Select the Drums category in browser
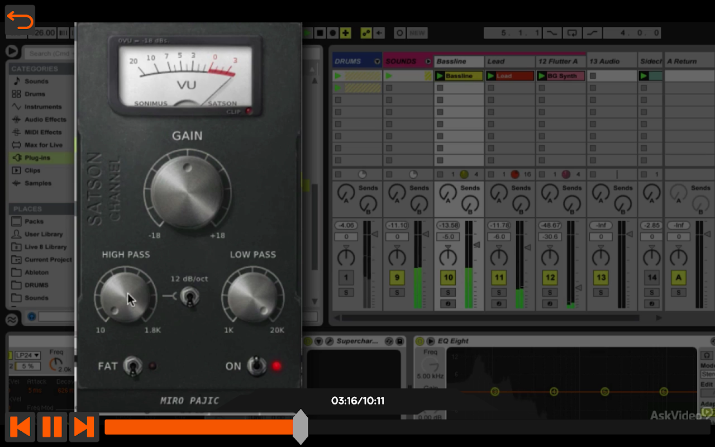This screenshot has height=447, width=715. point(35,94)
